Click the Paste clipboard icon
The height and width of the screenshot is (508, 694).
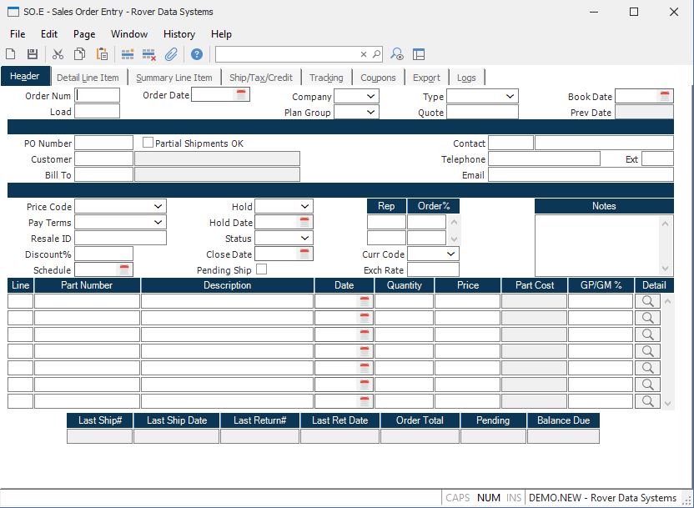click(x=102, y=54)
